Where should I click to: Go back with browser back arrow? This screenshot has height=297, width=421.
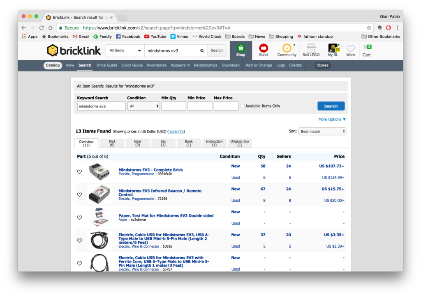click(23, 27)
